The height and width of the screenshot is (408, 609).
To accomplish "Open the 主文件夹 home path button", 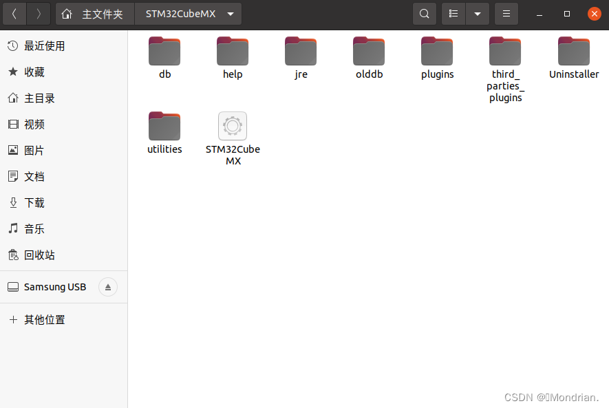I will tap(95, 14).
